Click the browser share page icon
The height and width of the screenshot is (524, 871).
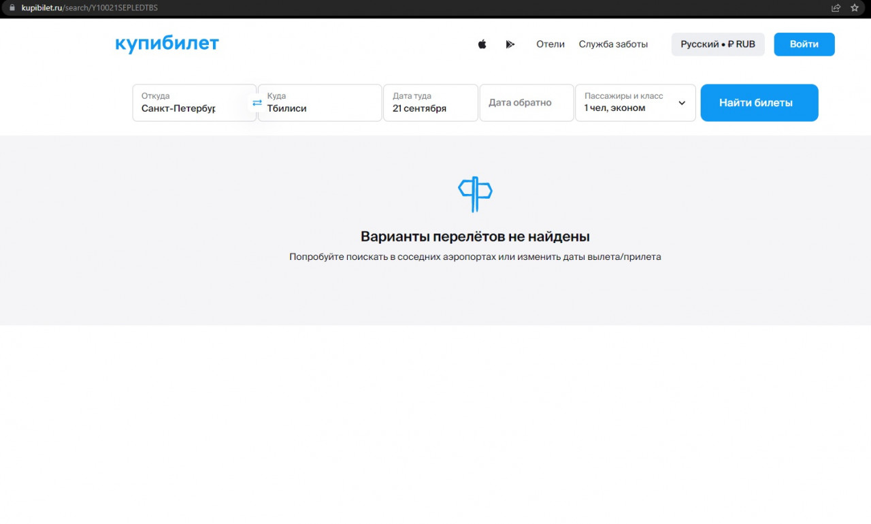(x=836, y=7)
